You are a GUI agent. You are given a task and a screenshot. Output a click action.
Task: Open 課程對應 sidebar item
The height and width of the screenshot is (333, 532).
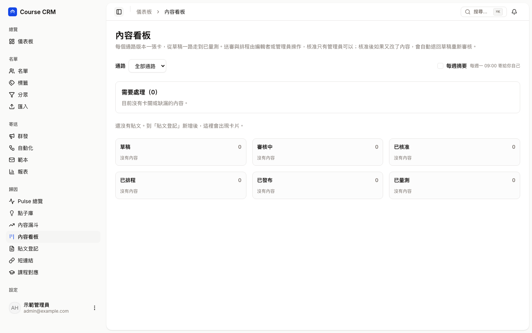[53, 272]
